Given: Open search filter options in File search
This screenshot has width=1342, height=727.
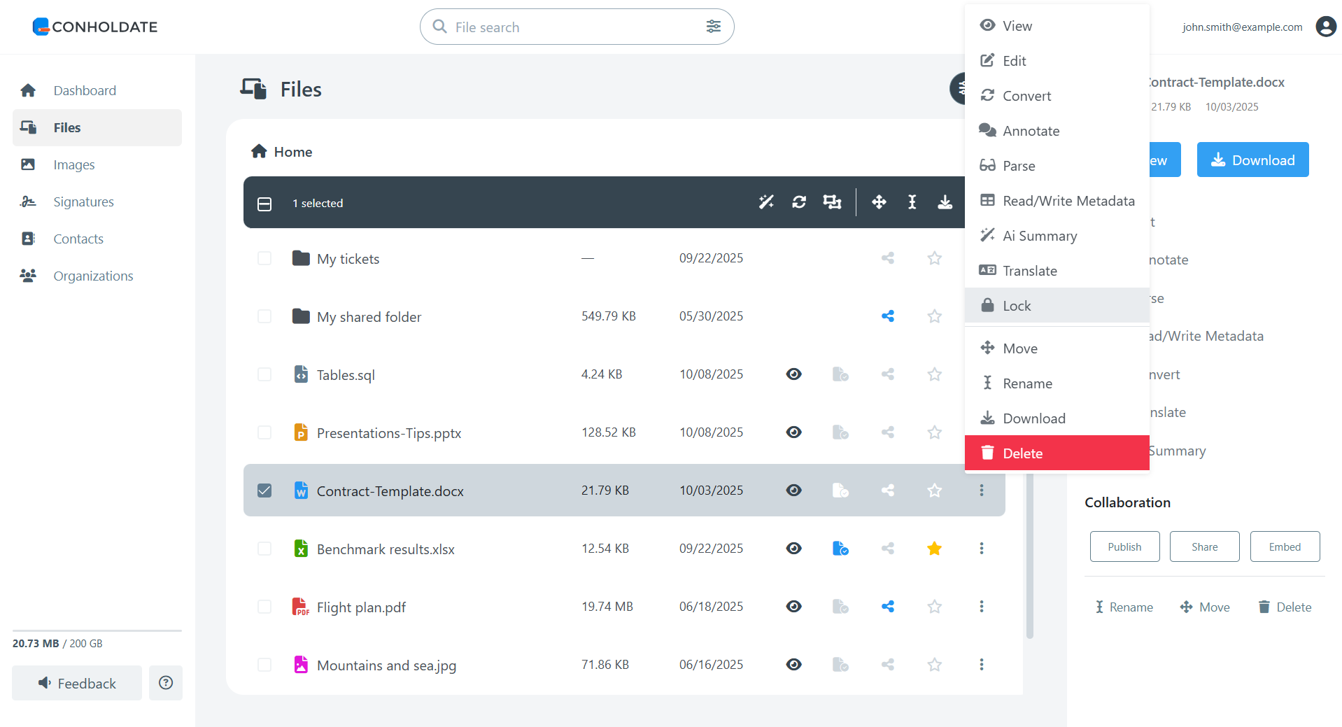Looking at the screenshot, I should [x=713, y=27].
